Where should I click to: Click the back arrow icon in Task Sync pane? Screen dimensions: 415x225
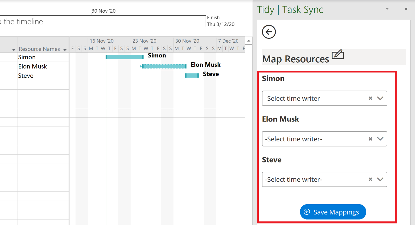tap(269, 32)
